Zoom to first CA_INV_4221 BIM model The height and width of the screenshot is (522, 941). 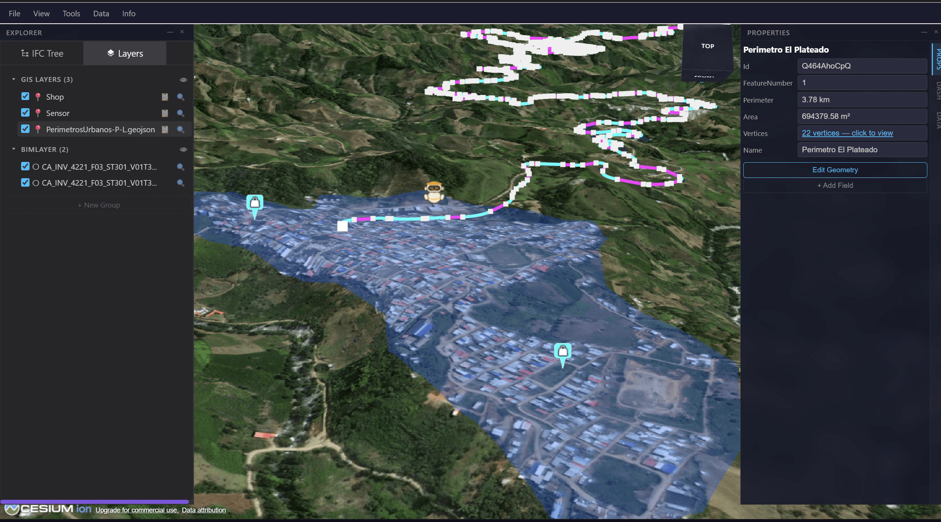click(181, 167)
